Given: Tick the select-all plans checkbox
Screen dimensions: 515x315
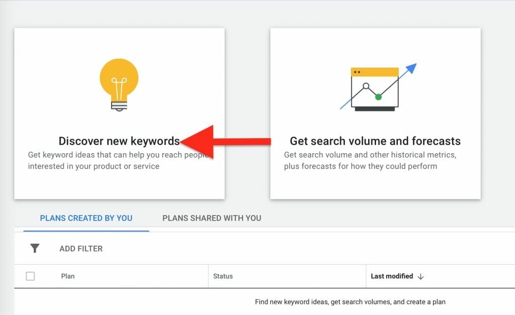Looking at the screenshot, I should (x=30, y=276).
